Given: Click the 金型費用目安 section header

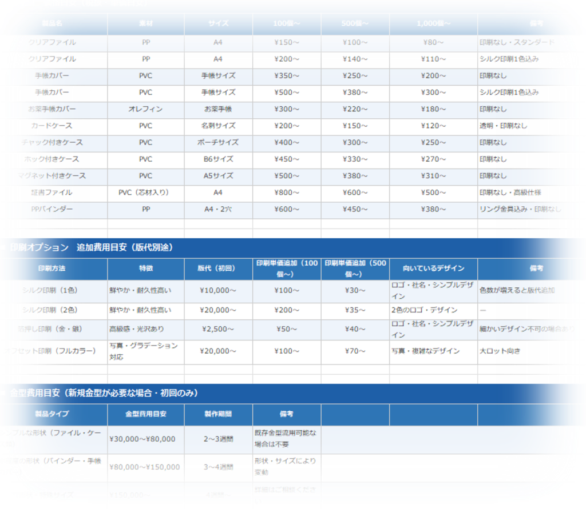Looking at the screenshot, I should [293, 393].
